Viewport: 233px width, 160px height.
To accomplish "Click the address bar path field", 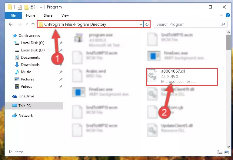I will tap(90, 24).
